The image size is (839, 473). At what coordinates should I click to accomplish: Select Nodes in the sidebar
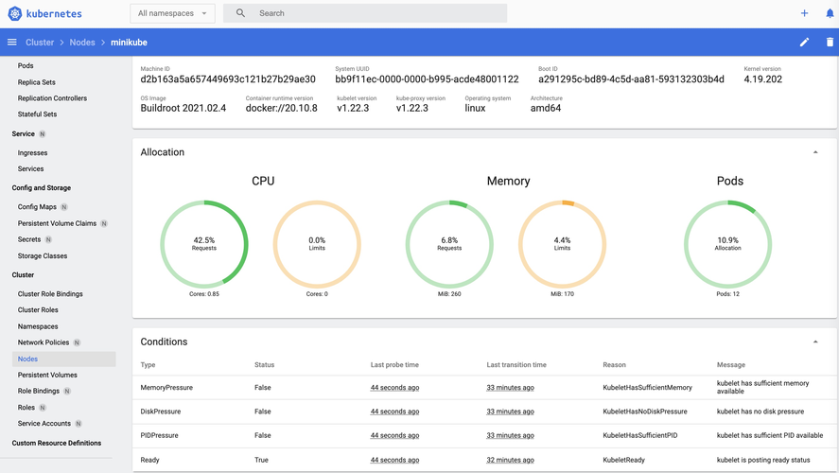[63, 359]
